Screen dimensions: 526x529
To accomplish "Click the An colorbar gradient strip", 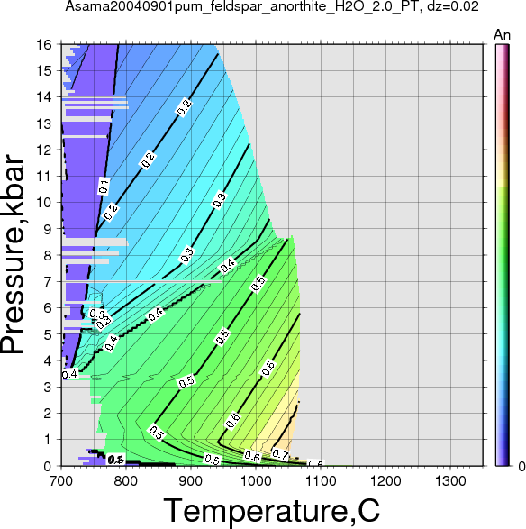I will pyautogui.click(x=502, y=255).
